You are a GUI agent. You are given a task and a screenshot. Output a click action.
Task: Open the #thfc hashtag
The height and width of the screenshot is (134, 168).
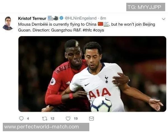tap(87, 30)
